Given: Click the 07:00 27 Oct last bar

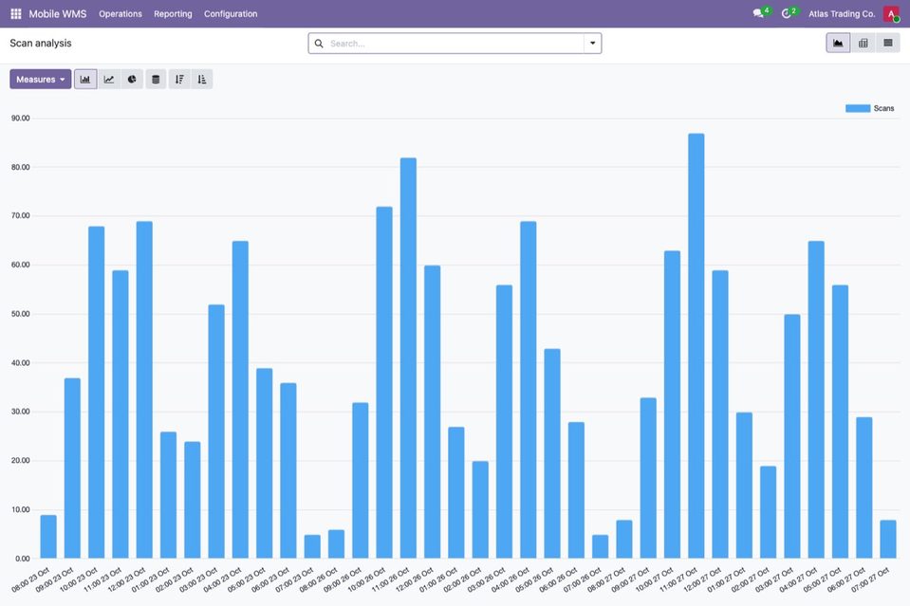Looking at the screenshot, I should (888, 540).
